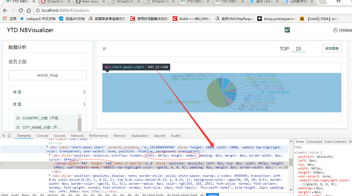Switch to the Computed styles tab
Image resolution: width=352 pixels, height=196 pixels.
coord(314,141)
